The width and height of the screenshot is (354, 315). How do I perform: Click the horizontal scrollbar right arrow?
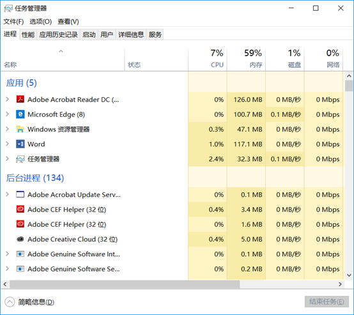pyautogui.click(x=340, y=284)
